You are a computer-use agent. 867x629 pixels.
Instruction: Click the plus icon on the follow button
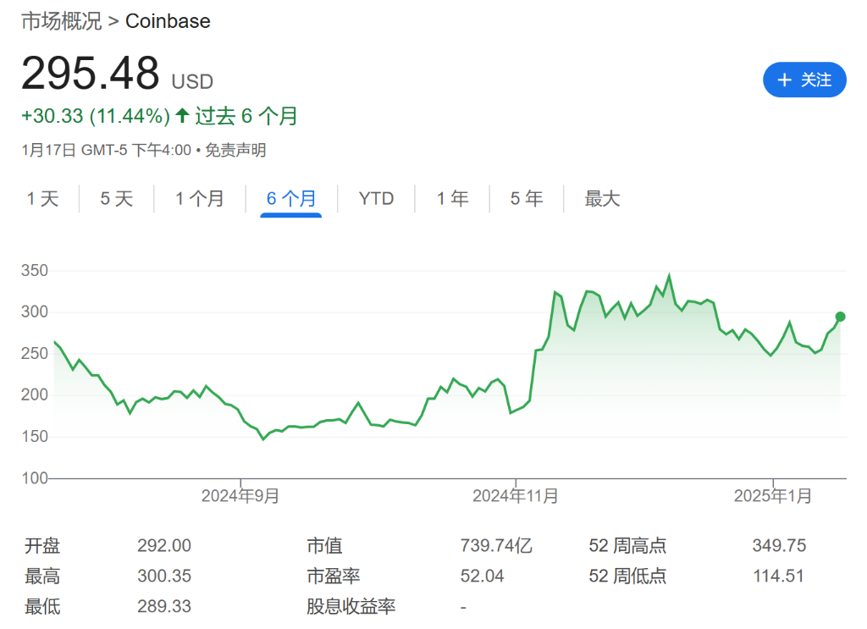point(784,80)
